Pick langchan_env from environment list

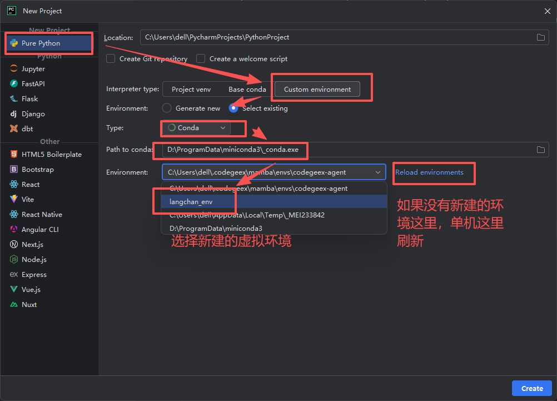click(x=274, y=201)
